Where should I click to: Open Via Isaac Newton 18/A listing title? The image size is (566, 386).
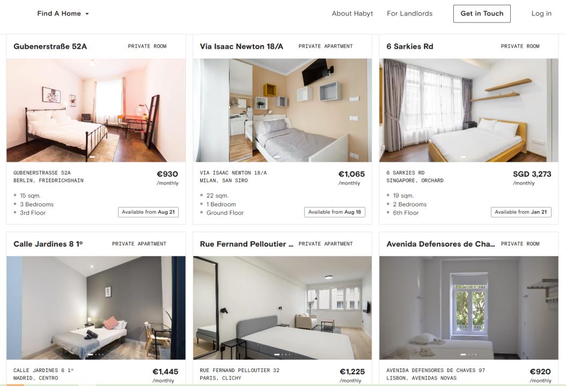[x=241, y=46]
